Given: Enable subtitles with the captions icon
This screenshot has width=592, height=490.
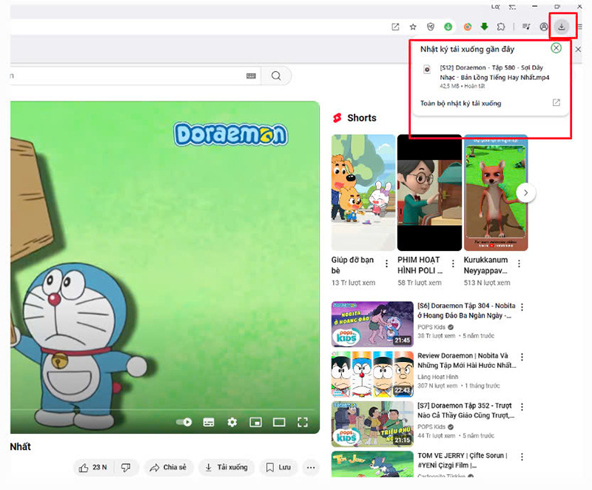Looking at the screenshot, I should [209, 422].
